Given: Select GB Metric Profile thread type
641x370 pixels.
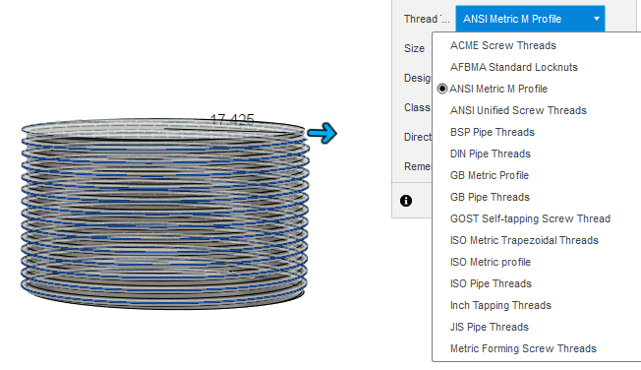Looking at the screenshot, I should click(490, 175).
